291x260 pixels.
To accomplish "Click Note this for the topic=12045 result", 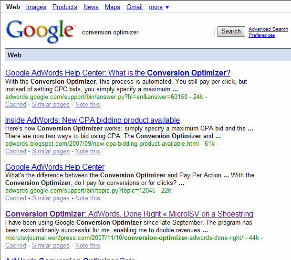I will click(x=88, y=198).
